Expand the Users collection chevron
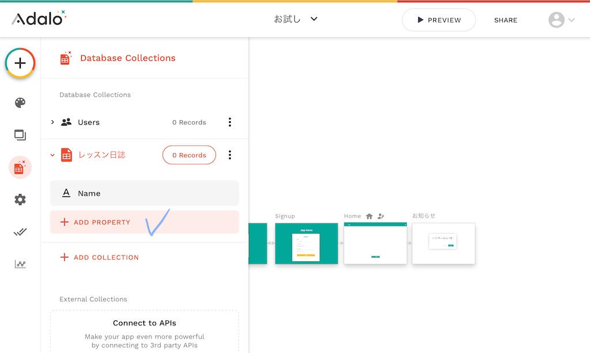590x353 pixels. tap(52, 122)
